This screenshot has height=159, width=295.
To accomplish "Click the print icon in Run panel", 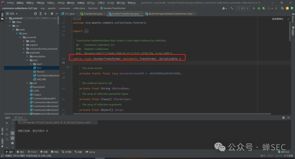I will tap(12, 143).
